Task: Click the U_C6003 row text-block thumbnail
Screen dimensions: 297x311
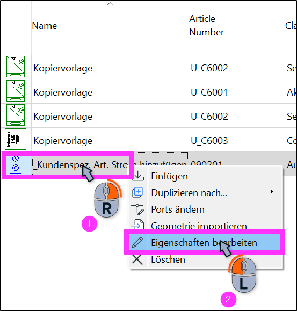Action: click(16, 139)
